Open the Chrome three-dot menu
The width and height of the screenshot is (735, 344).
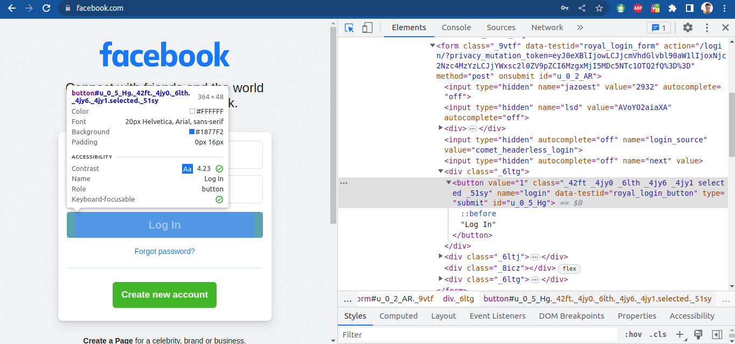(x=724, y=8)
